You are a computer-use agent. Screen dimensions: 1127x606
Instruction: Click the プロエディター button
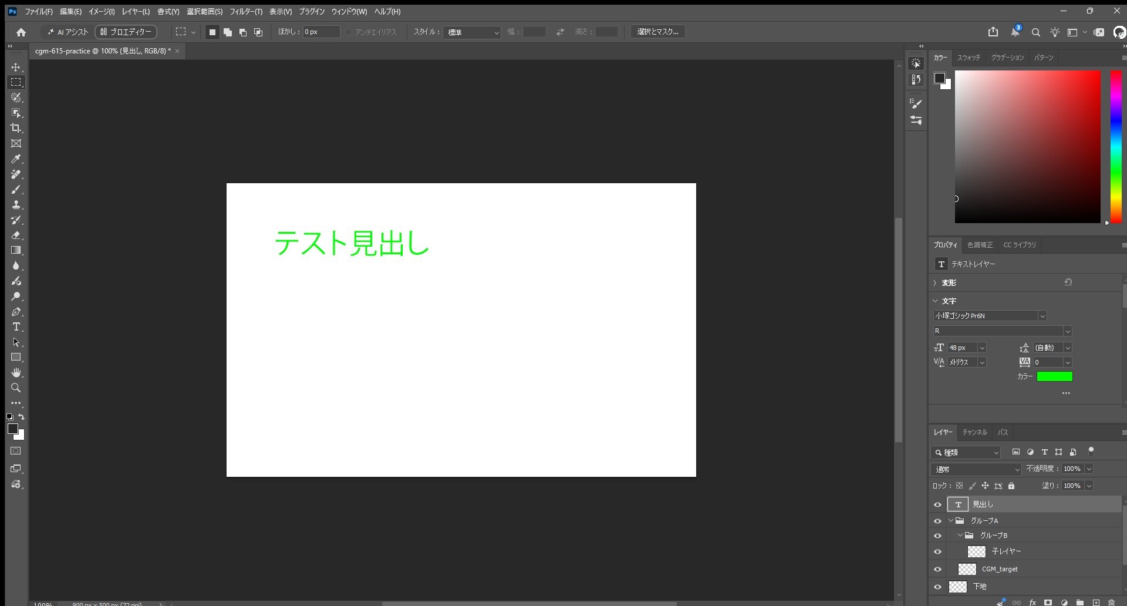126,32
